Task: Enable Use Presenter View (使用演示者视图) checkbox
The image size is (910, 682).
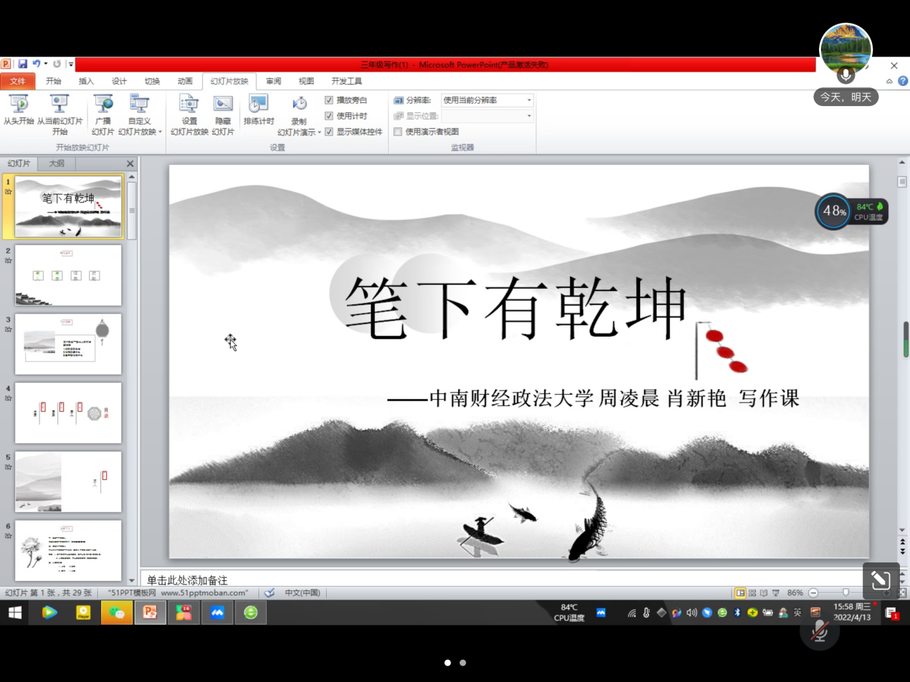Action: [x=398, y=132]
